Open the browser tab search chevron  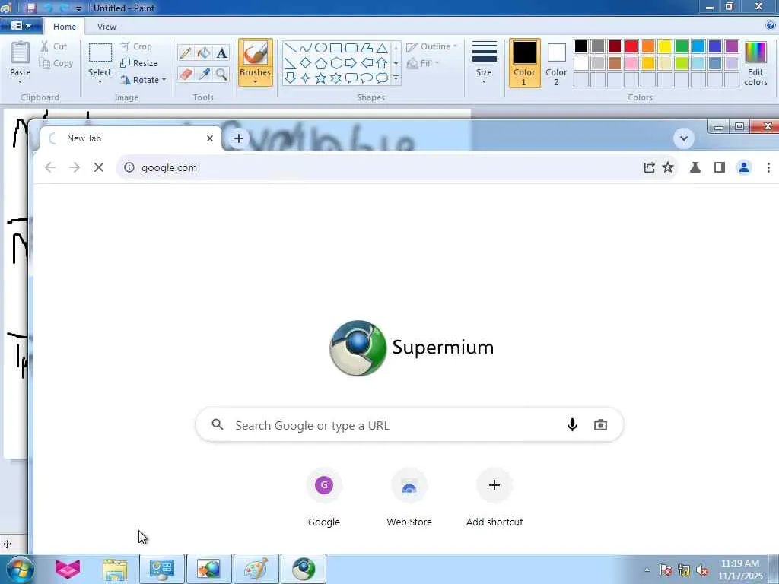(684, 138)
